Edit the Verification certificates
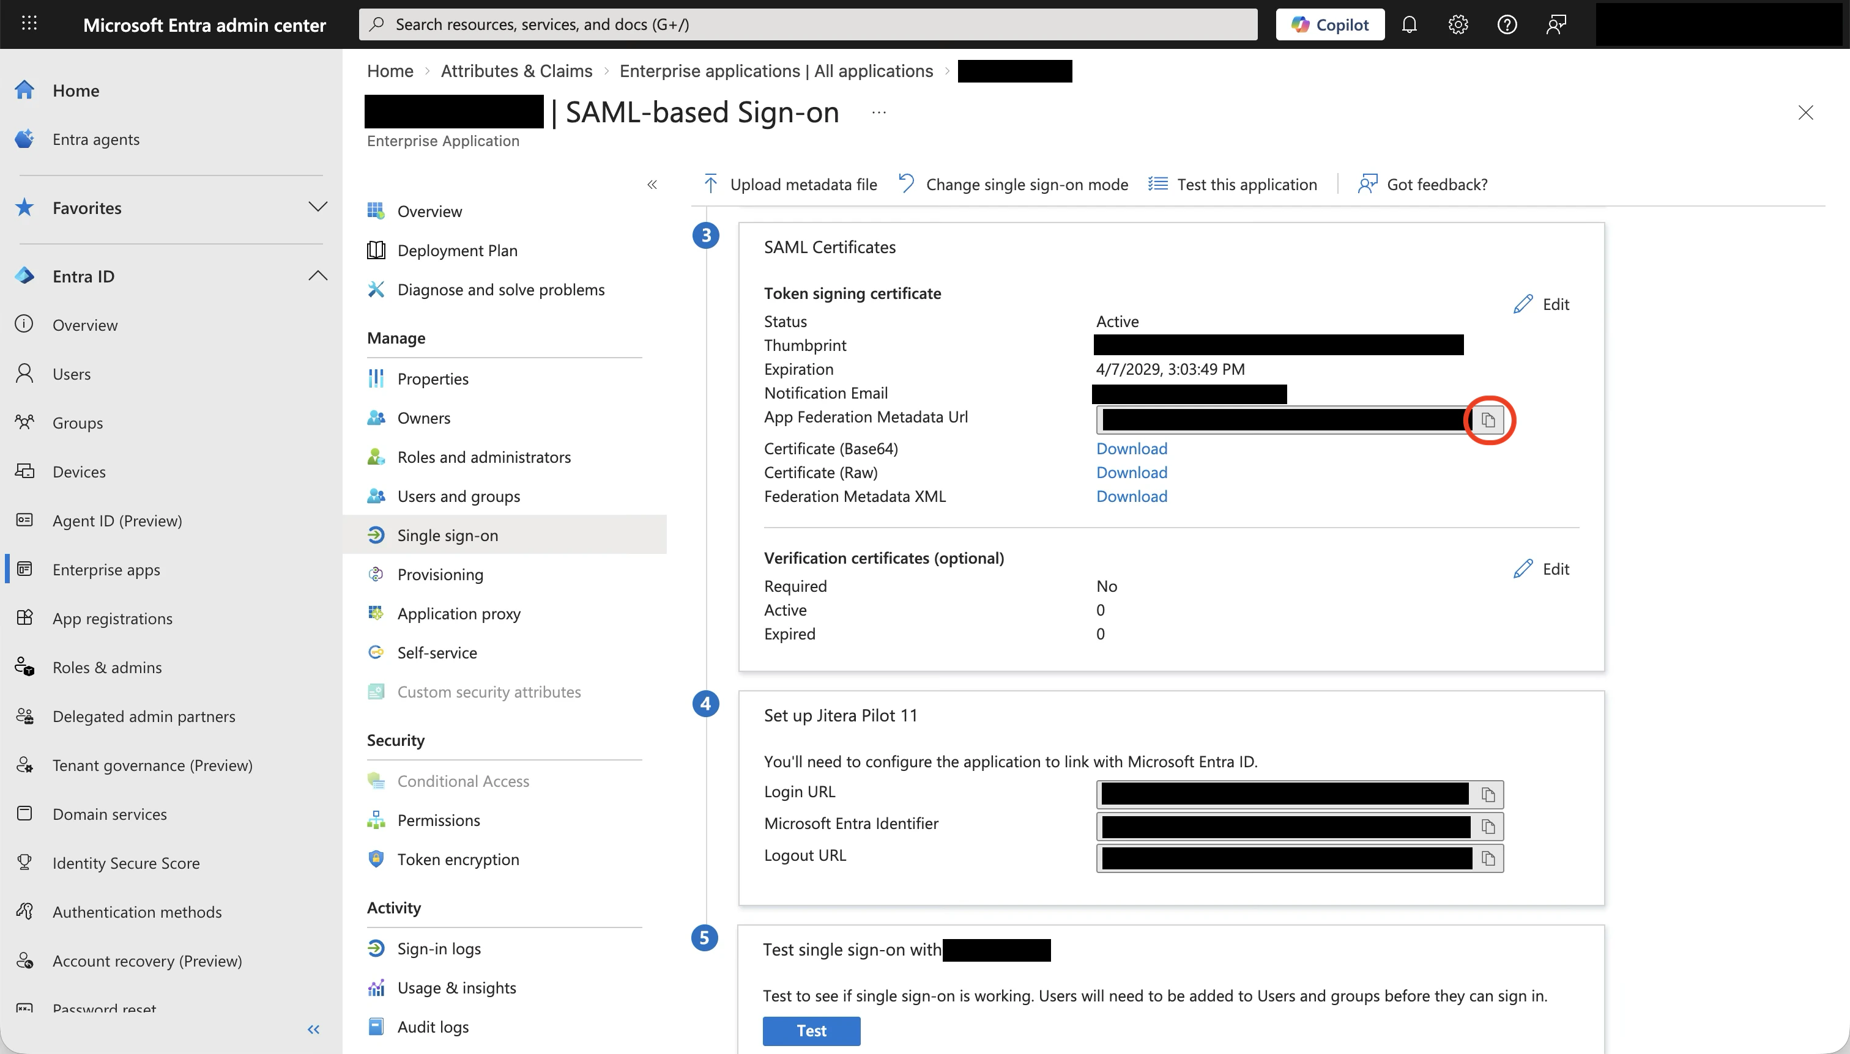This screenshot has width=1850, height=1054. point(1542,569)
